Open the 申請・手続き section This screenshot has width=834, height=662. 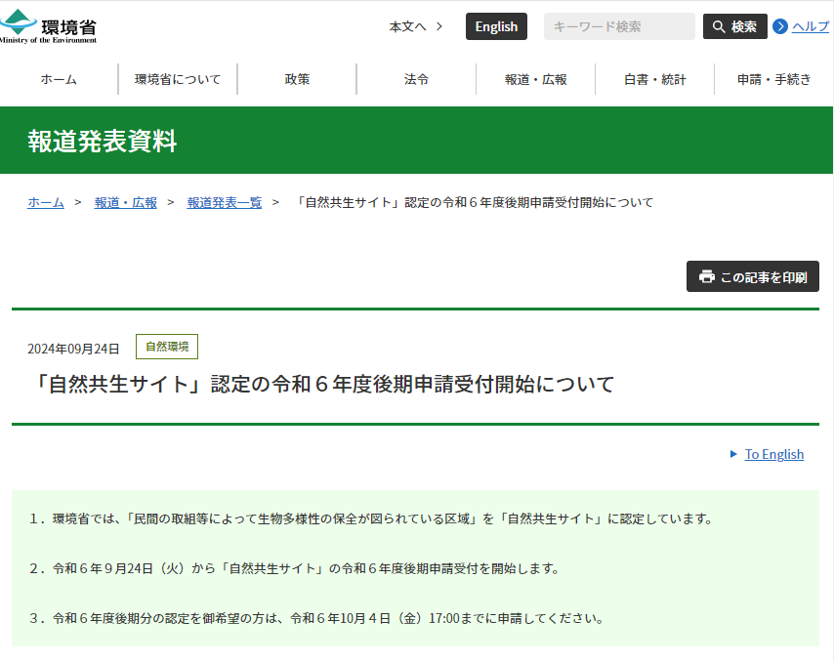tap(772, 79)
